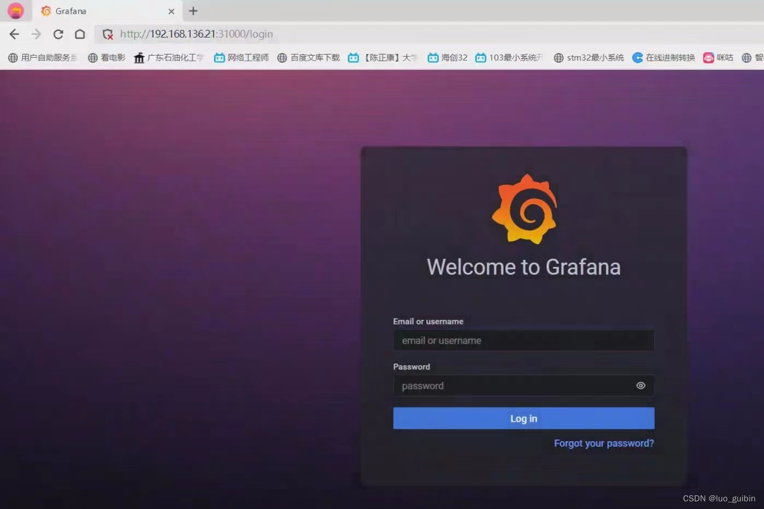Click the Email or username label
The image size is (764, 509).
[428, 322]
